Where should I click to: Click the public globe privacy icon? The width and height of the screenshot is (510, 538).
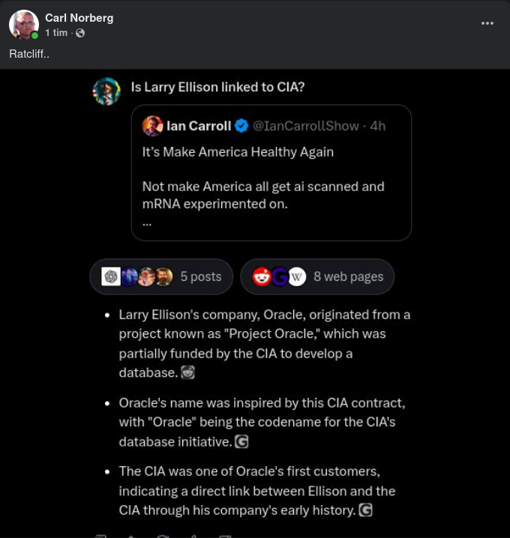(80, 33)
